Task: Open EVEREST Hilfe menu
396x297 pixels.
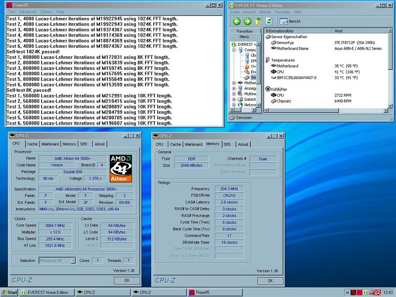Action: (x=298, y=12)
